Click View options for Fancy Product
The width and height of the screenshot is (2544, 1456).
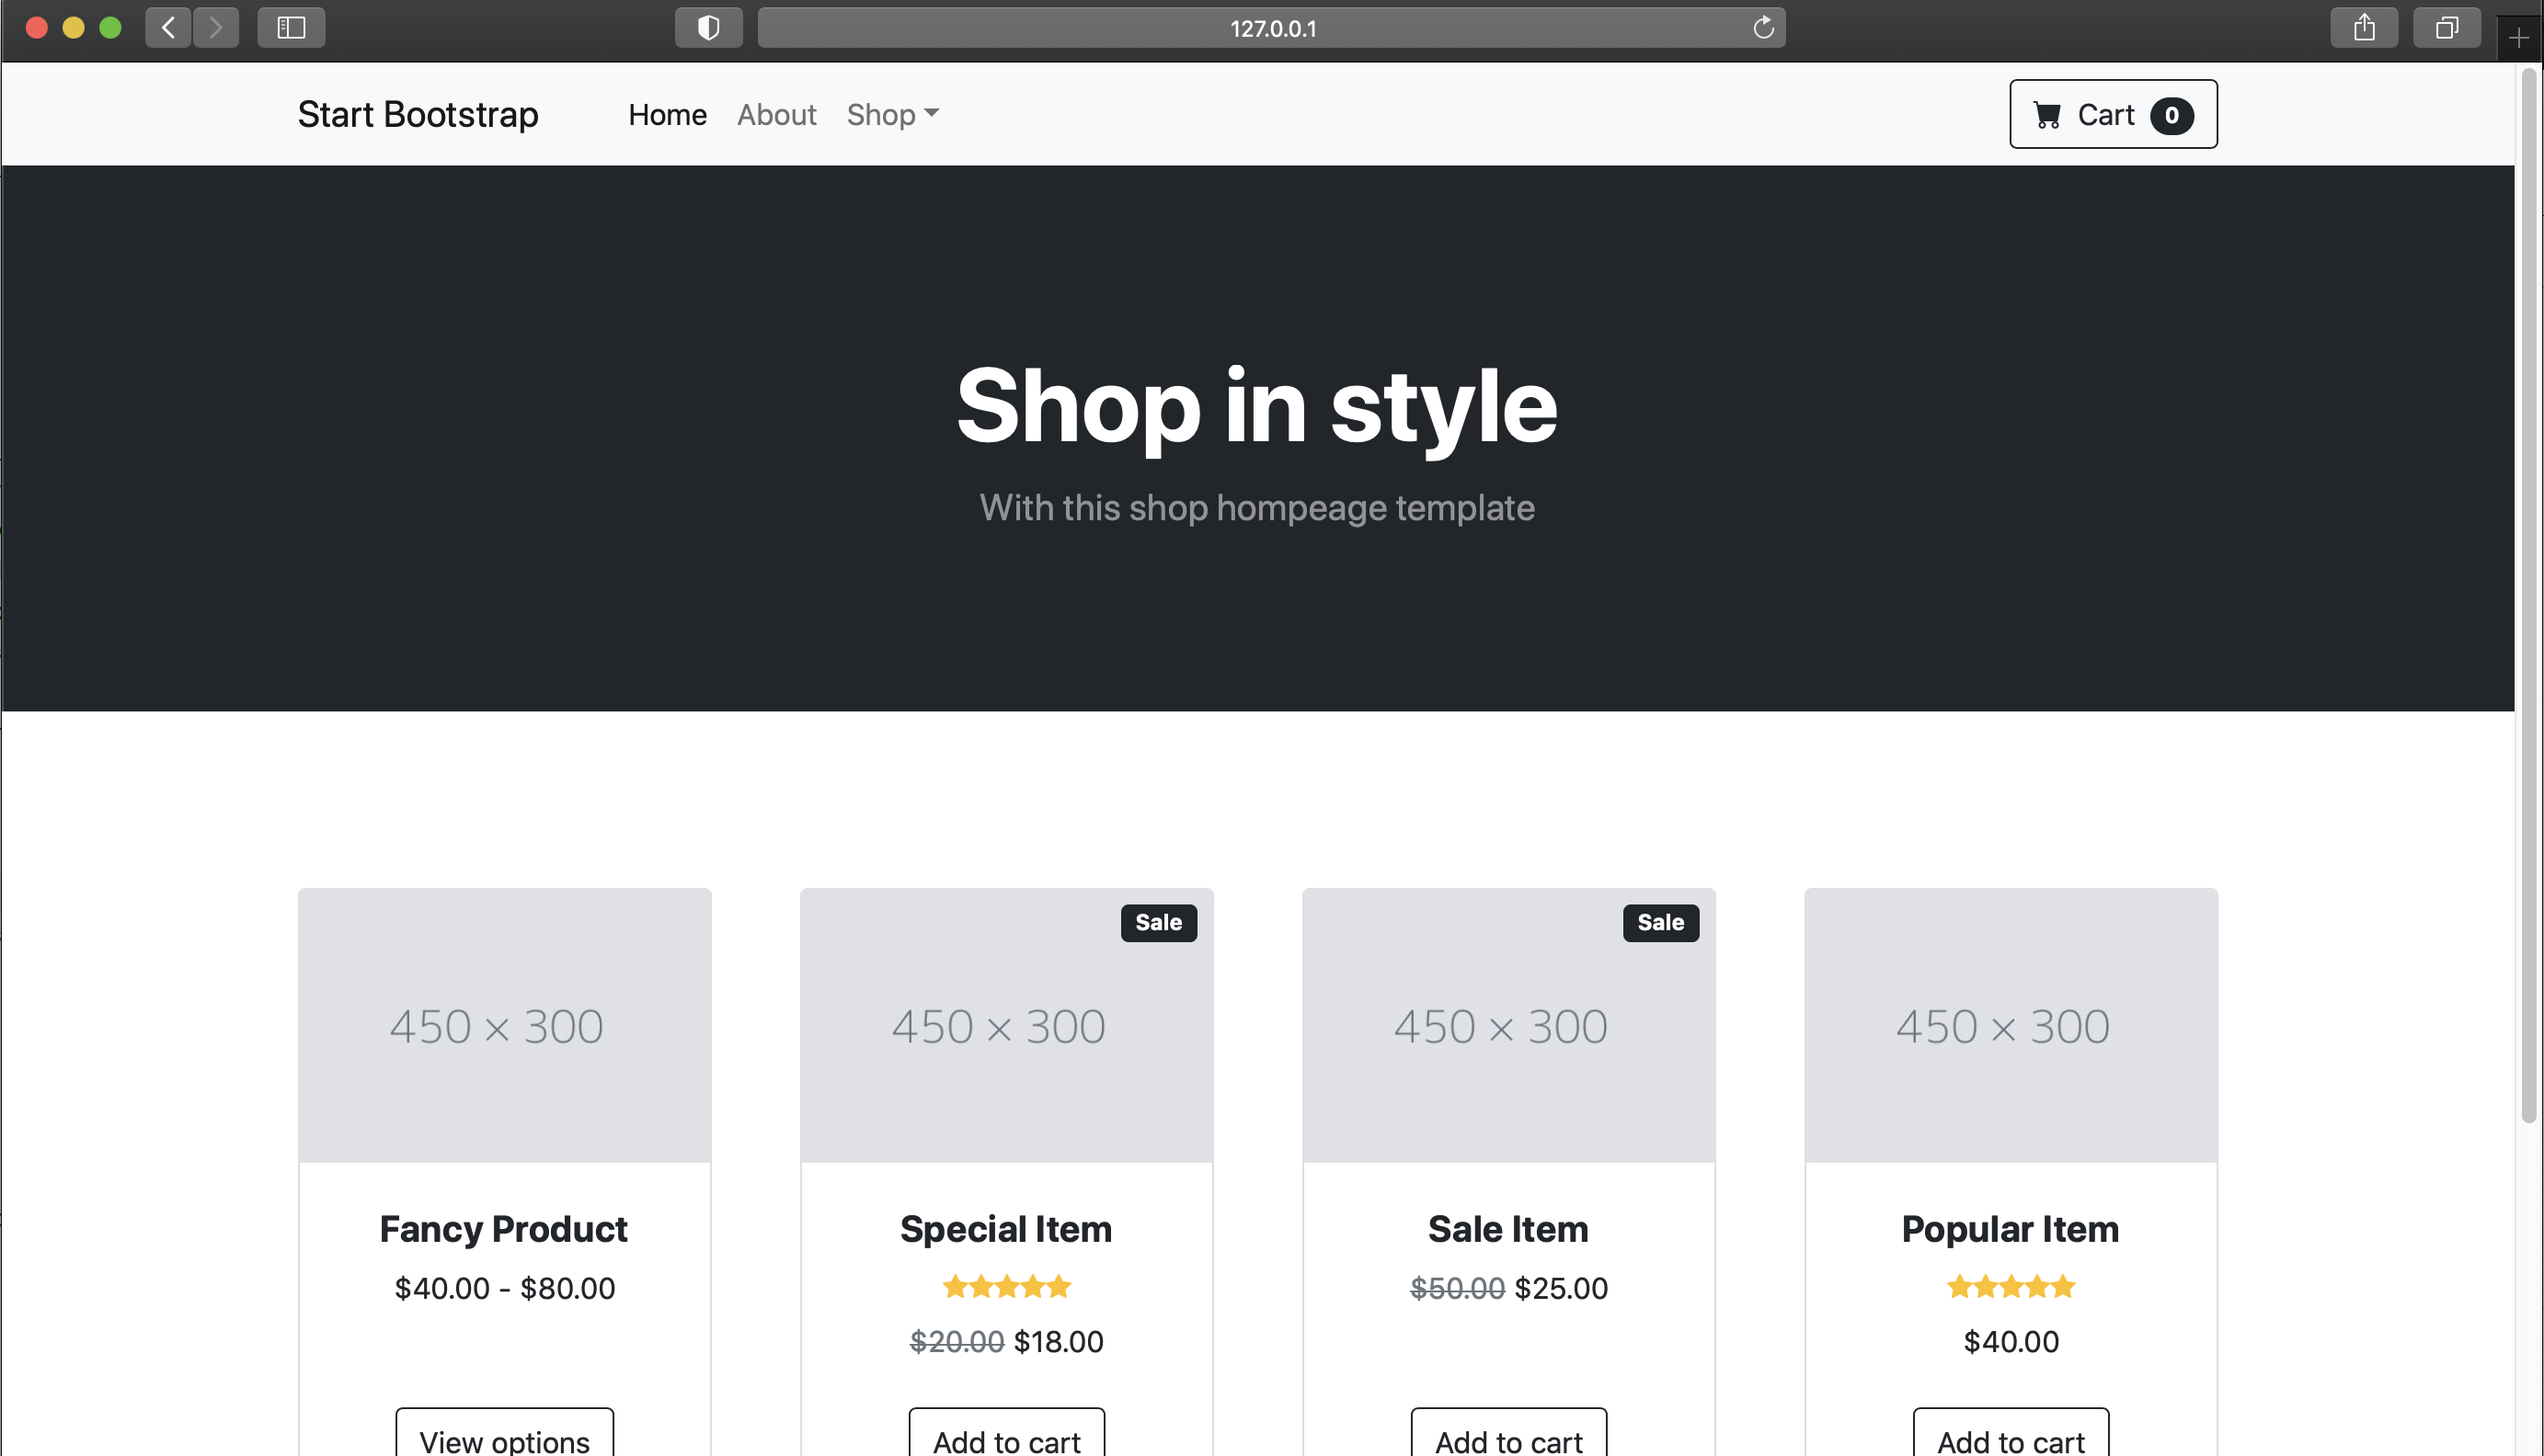click(504, 1438)
